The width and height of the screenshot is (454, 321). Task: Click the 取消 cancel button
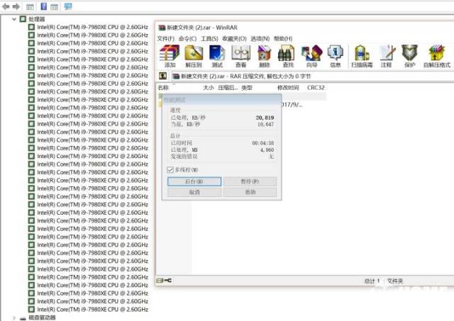(x=194, y=192)
